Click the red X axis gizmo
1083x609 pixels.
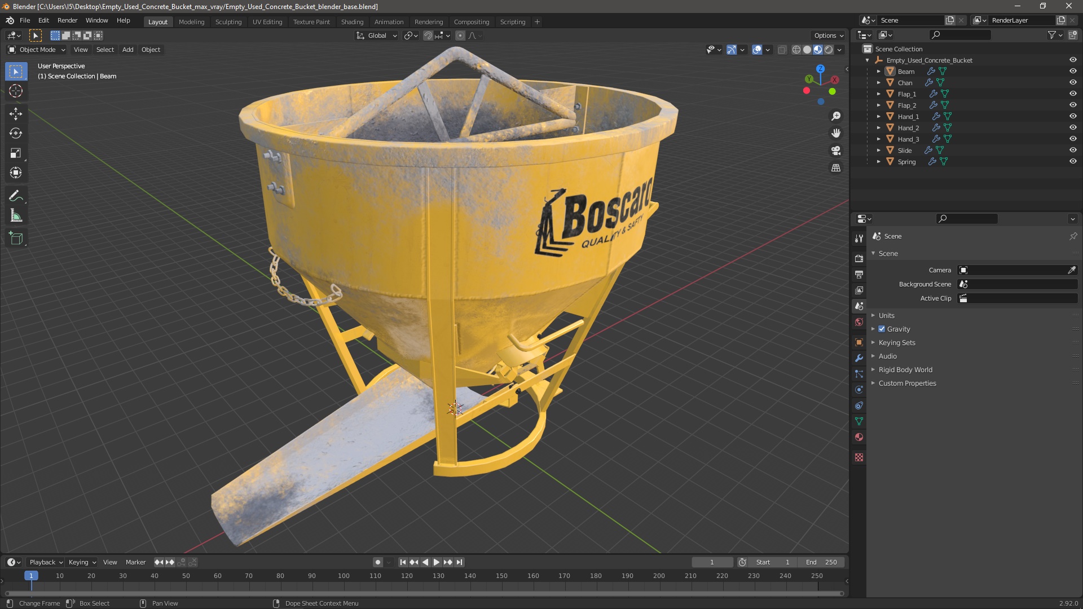835,80
